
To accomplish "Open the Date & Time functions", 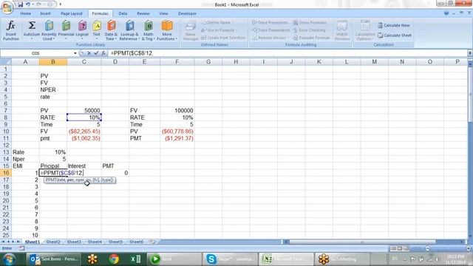I will (x=111, y=30).
